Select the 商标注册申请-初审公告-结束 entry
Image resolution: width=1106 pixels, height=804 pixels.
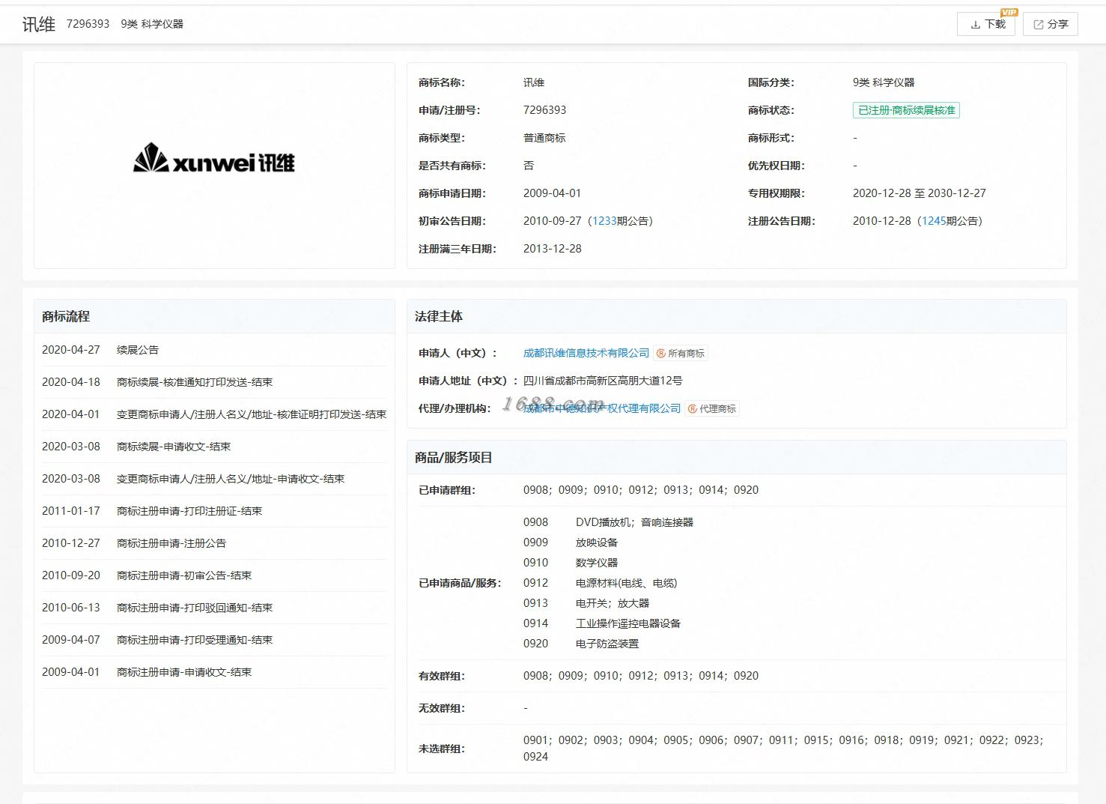[214, 575]
